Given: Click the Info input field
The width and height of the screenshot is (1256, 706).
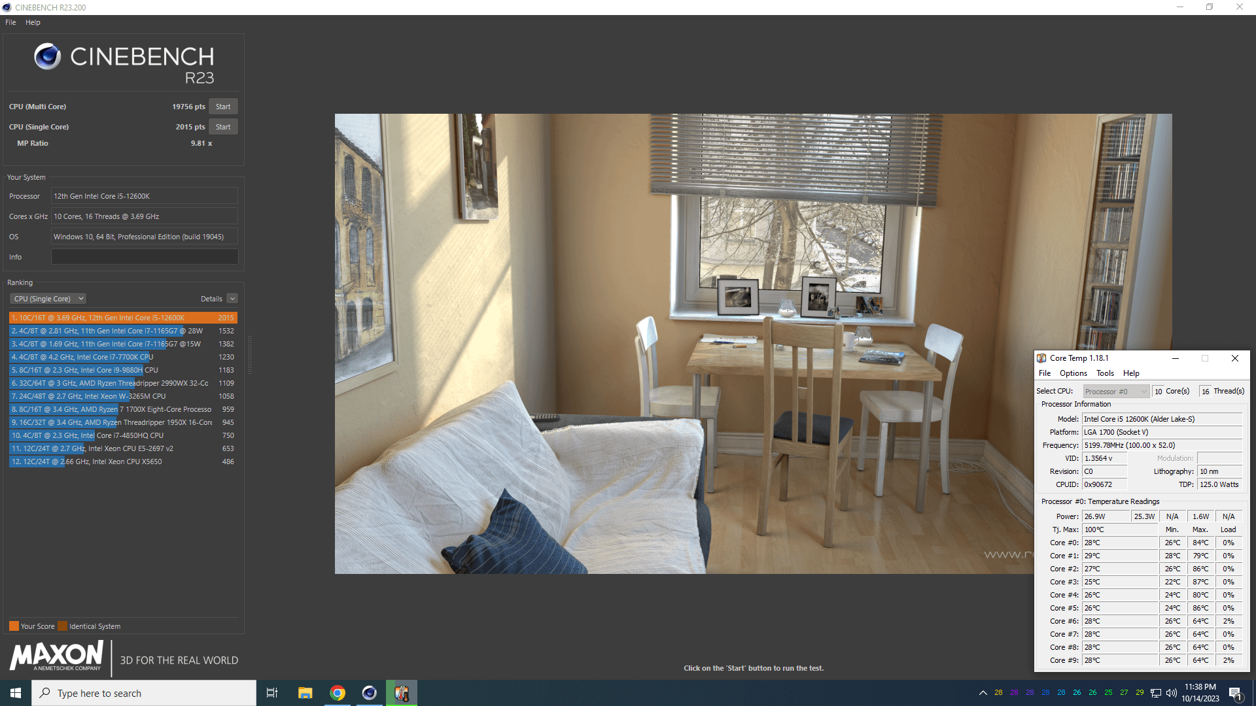Looking at the screenshot, I should (145, 257).
